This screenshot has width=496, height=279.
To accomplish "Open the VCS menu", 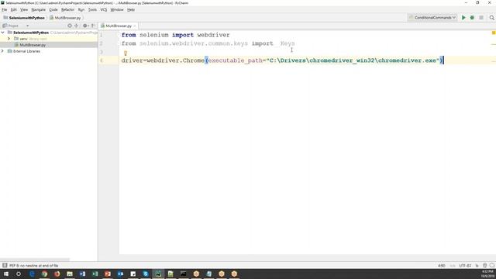I will pyautogui.click(x=103, y=10).
